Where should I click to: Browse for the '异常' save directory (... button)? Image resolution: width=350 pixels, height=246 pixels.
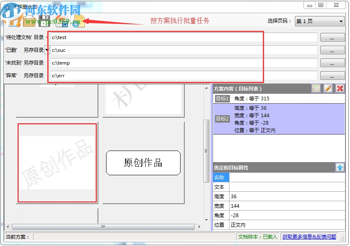pos(332,75)
